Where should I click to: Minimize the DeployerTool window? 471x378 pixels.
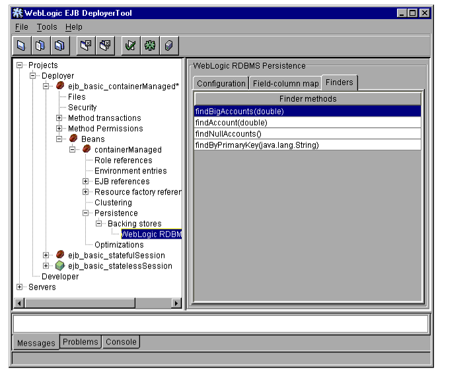tap(402, 13)
